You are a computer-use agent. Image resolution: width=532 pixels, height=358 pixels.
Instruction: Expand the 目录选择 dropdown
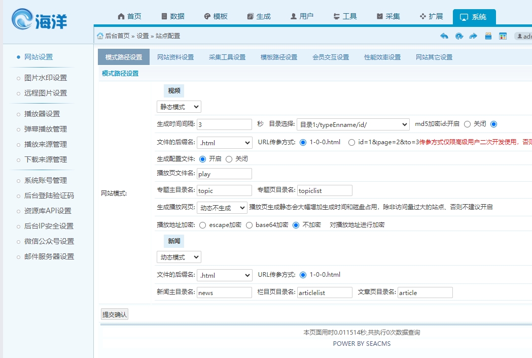click(x=353, y=124)
